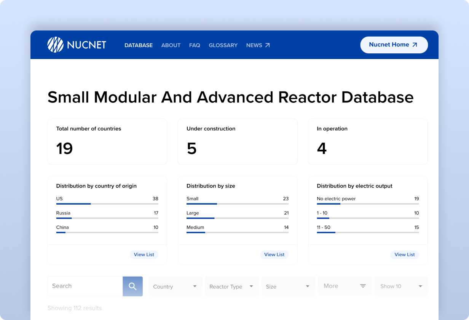Click the Small size distribution bar
Screen dimensions: 469x320
click(x=238, y=204)
